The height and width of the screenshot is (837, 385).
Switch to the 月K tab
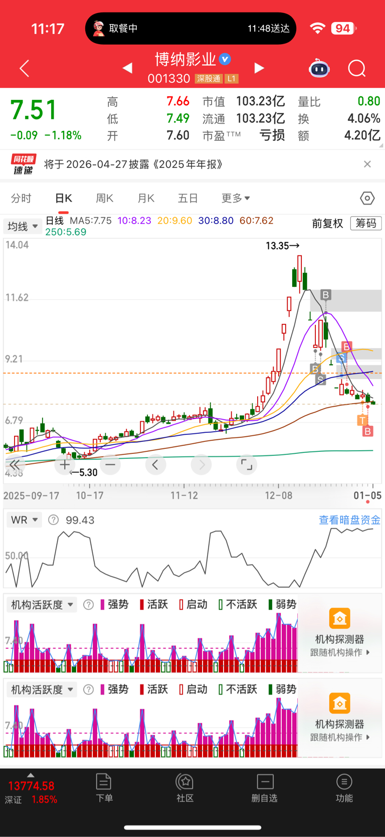click(146, 198)
